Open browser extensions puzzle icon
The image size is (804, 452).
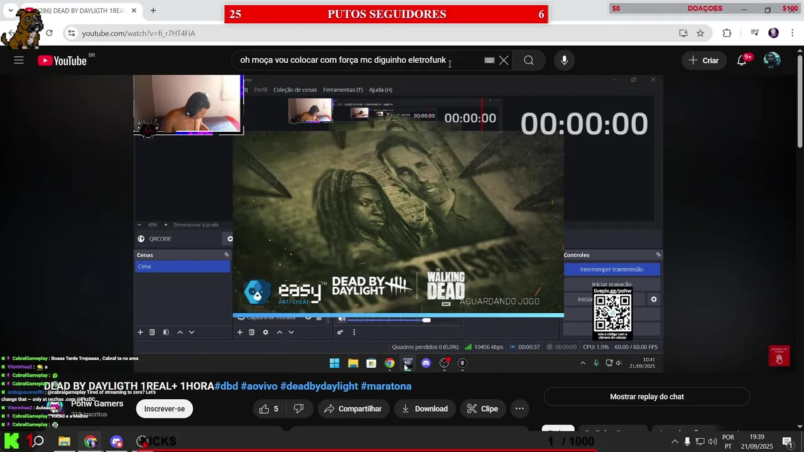point(727,33)
